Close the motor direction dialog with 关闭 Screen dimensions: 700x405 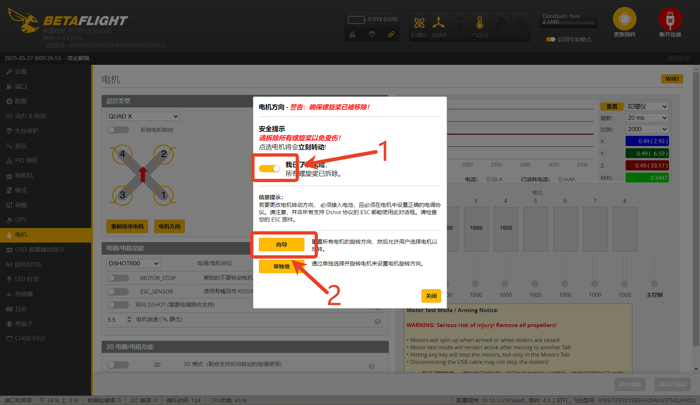pos(431,296)
